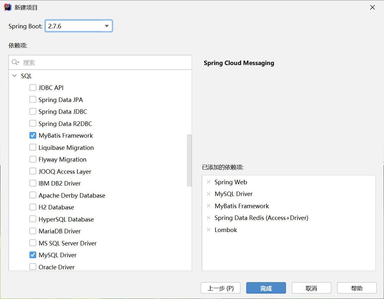Collapse the SQL dependency group
The width and height of the screenshot is (384, 299).
pos(14,76)
